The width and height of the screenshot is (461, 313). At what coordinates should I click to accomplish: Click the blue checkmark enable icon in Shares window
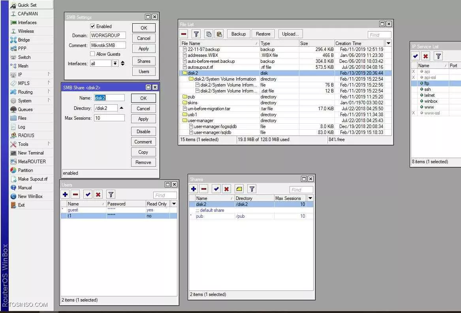click(x=216, y=189)
